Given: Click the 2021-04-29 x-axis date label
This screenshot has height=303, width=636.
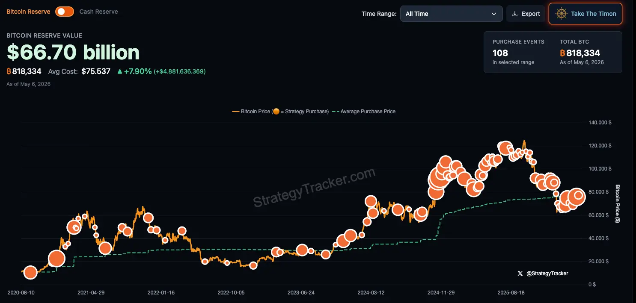Looking at the screenshot, I should tap(91, 293).
